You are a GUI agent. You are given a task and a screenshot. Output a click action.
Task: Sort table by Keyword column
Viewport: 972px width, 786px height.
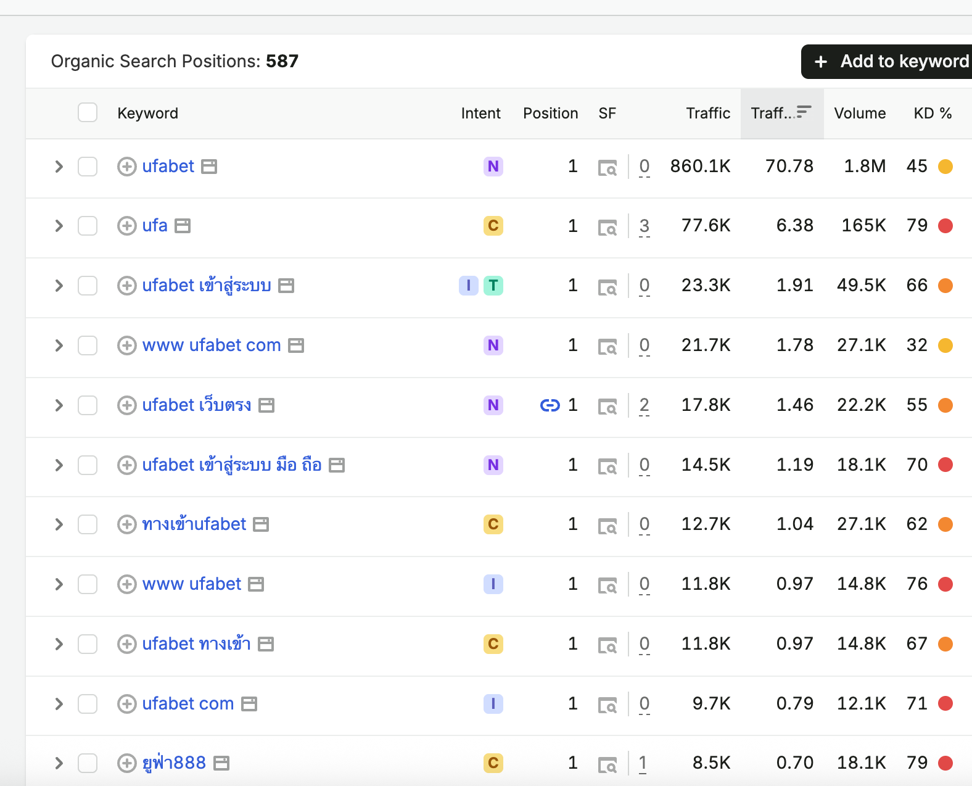[x=148, y=114]
